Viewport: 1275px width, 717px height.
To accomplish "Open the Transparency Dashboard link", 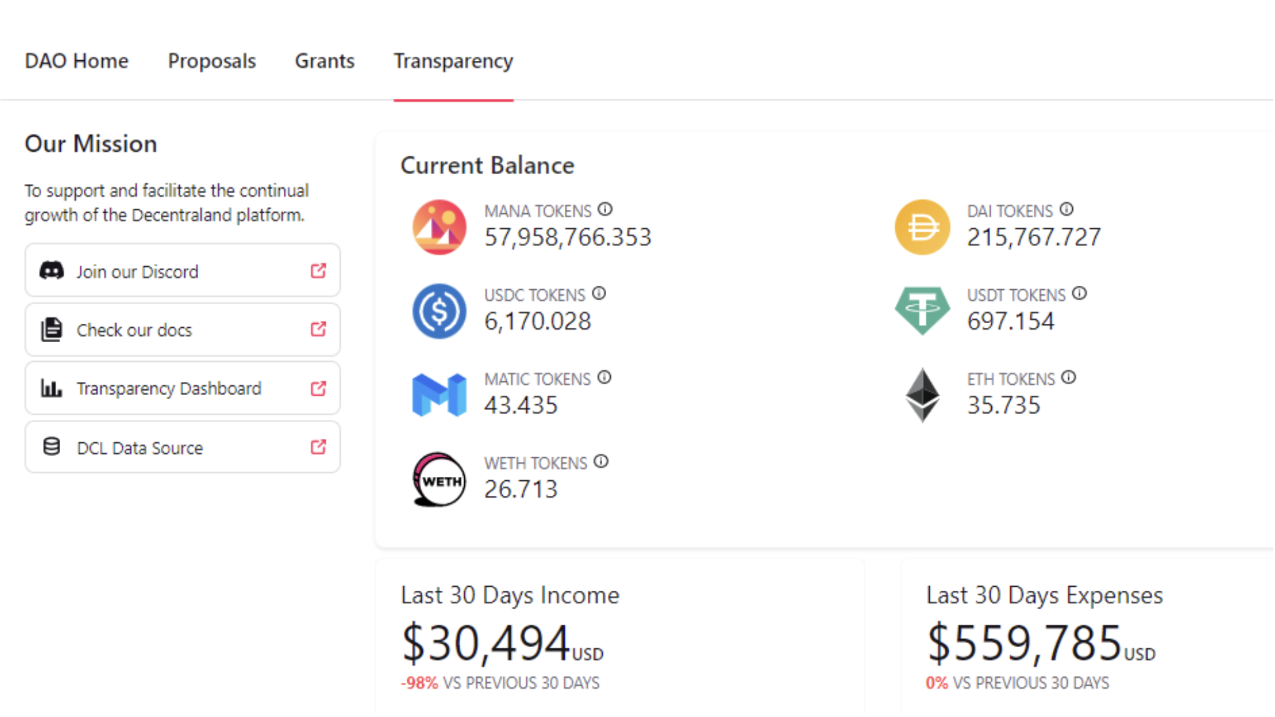I will pyautogui.click(x=182, y=389).
